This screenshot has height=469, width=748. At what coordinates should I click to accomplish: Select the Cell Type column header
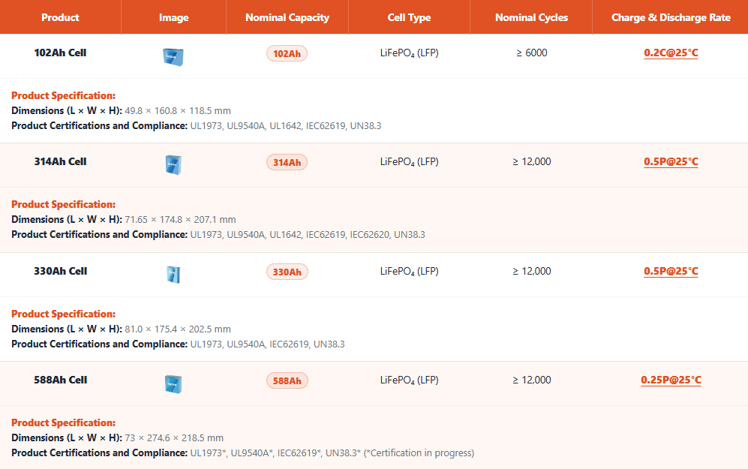[x=409, y=17]
